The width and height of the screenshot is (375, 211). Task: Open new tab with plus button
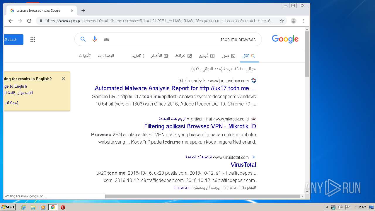pyautogui.click(x=83, y=11)
